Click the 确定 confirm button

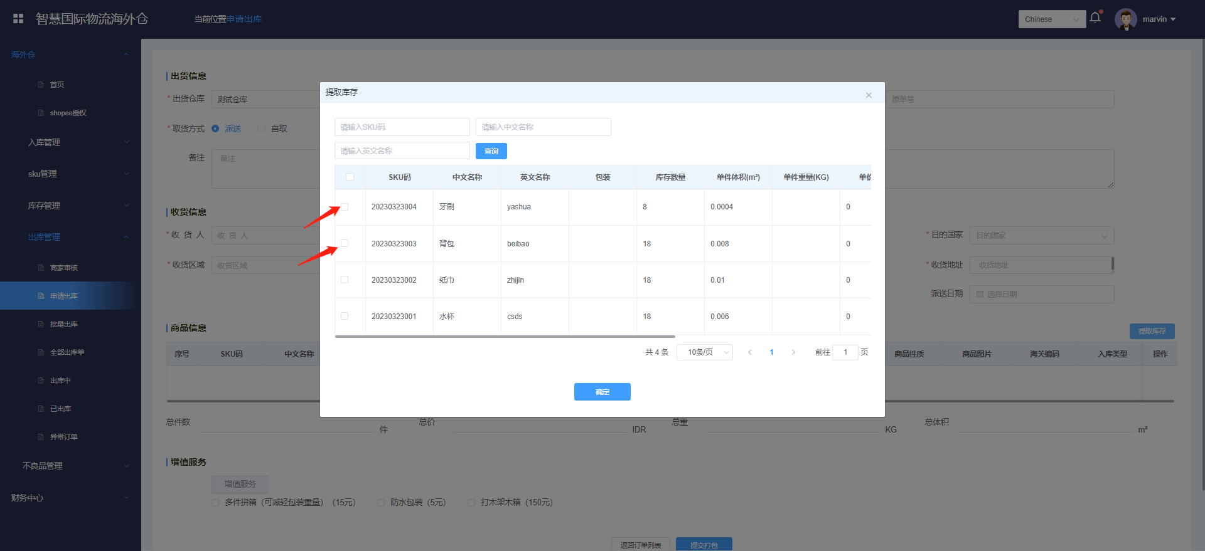[602, 392]
